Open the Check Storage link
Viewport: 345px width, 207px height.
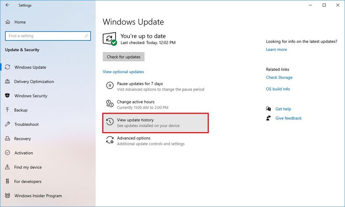click(x=279, y=77)
